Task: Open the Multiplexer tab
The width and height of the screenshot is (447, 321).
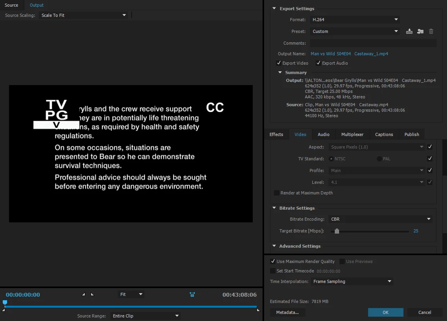Action: 352,134
